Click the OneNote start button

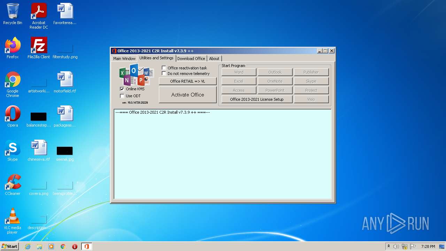275,81
